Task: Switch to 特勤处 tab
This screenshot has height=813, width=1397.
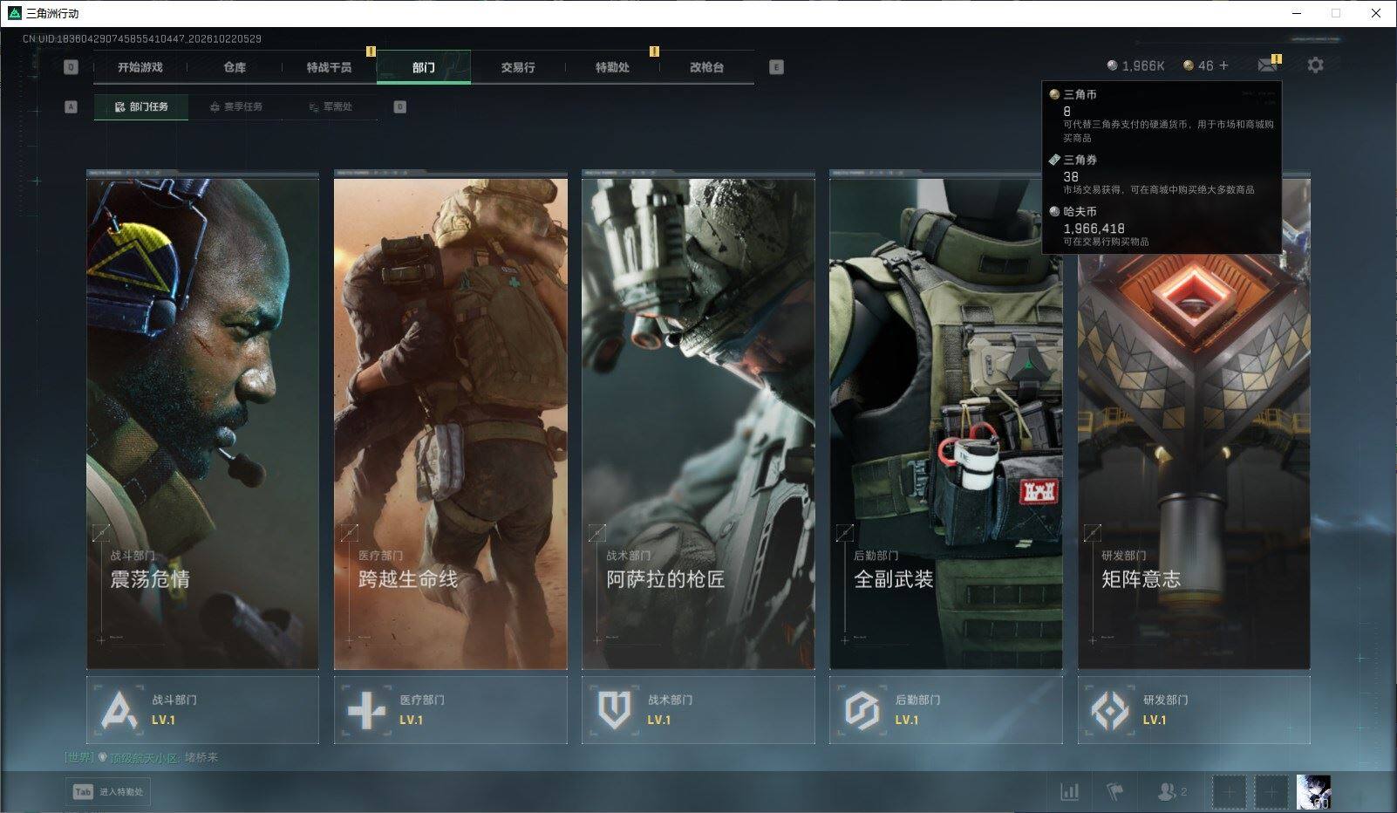Action: click(612, 67)
